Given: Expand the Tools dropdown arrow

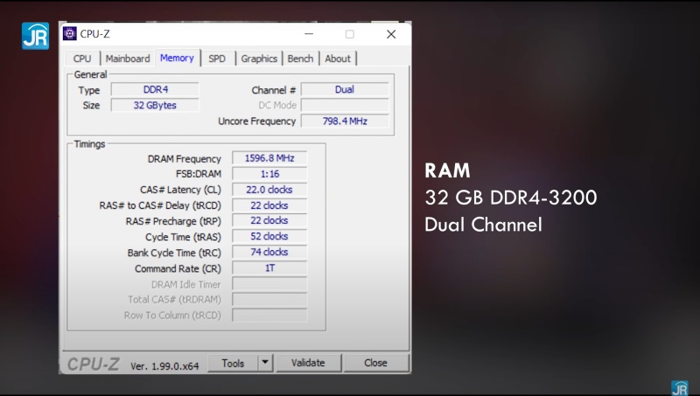Looking at the screenshot, I should coord(265,363).
